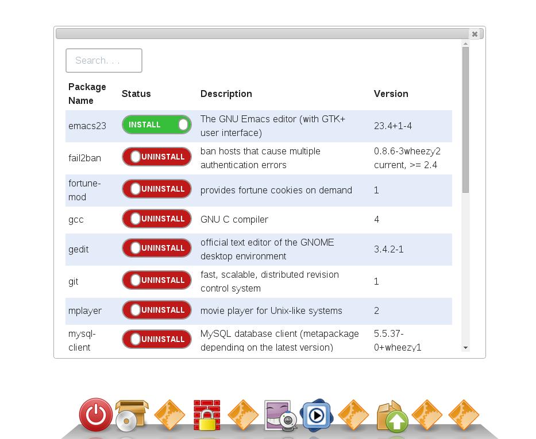536x439 pixels.
Task: Toggle the git UNINSTALL switch
Action: [156, 280]
